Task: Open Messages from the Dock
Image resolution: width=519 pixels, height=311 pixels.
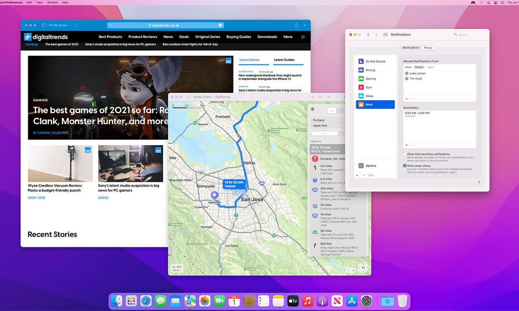Action: (x=160, y=301)
